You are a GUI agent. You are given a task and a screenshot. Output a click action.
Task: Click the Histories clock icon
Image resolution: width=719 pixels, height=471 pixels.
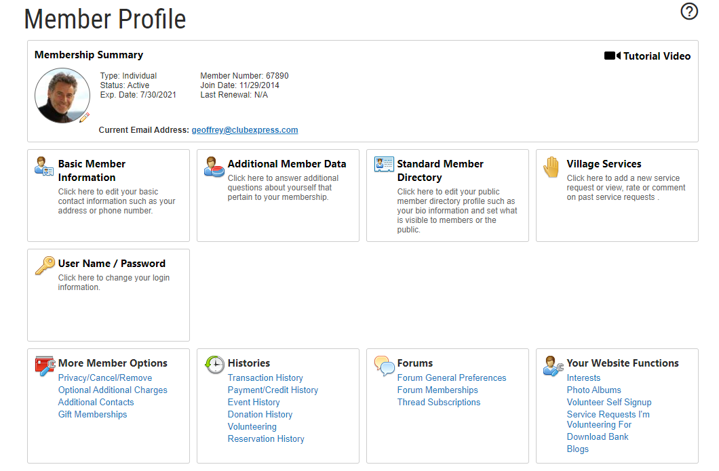click(214, 365)
